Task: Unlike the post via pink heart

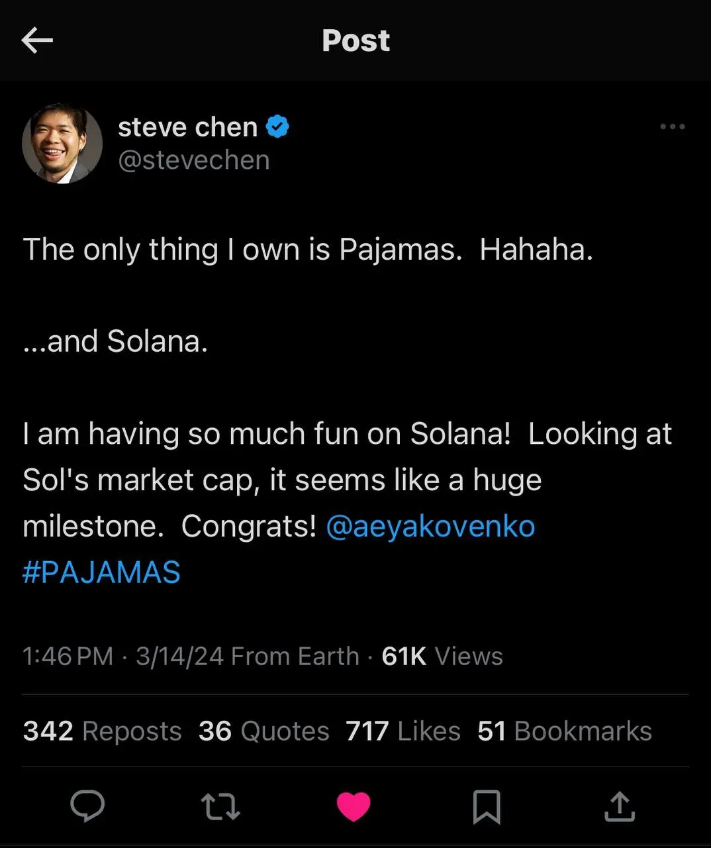Action: tap(354, 807)
